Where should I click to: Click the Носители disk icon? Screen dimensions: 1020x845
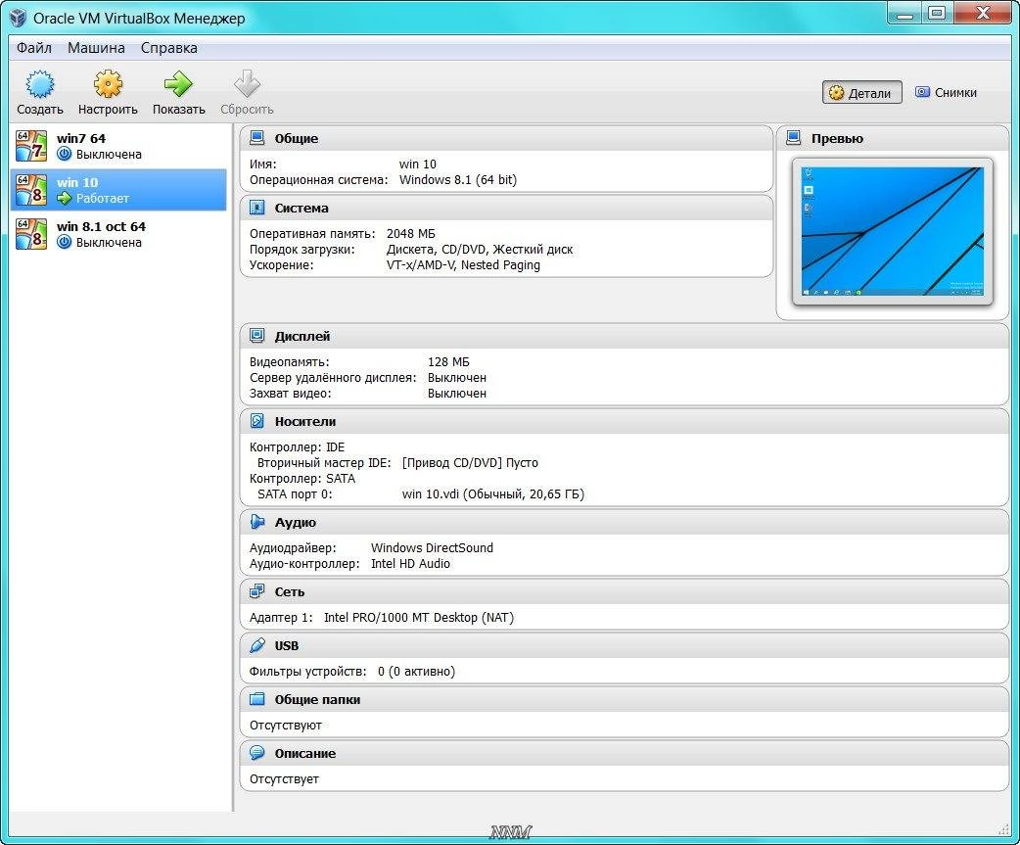(256, 421)
